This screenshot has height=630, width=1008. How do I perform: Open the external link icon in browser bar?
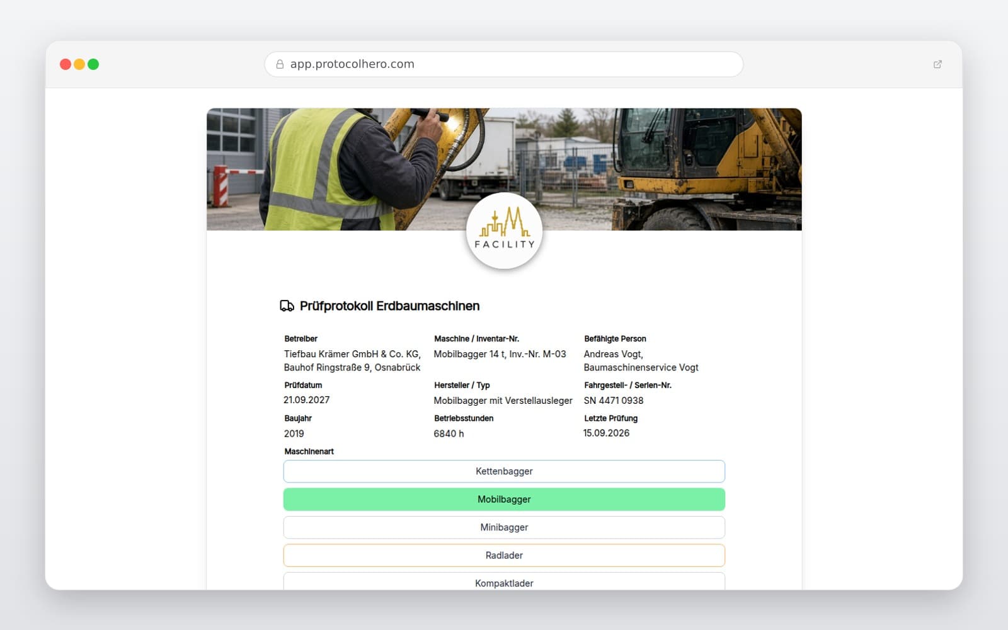click(x=937, y=64)
